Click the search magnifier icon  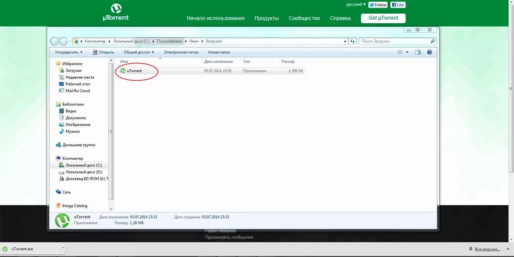[x=432, y=41]
